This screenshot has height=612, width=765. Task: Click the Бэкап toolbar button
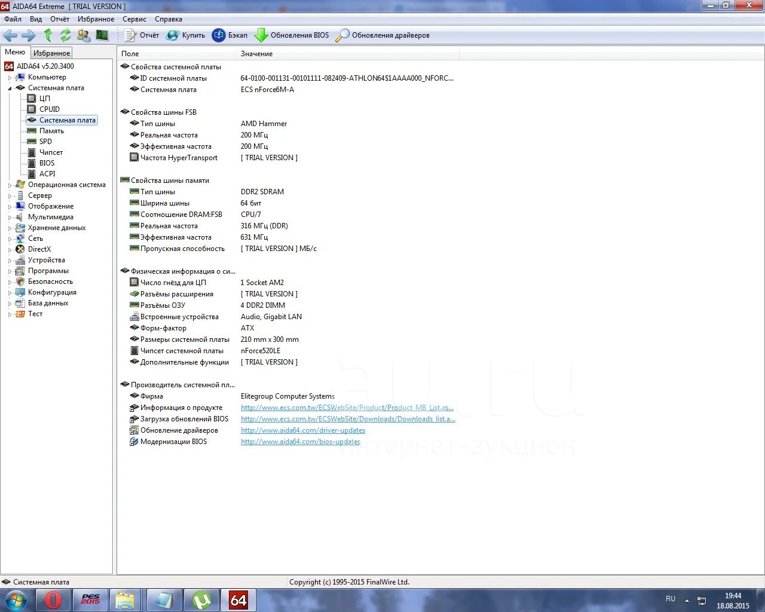point(230,35)
